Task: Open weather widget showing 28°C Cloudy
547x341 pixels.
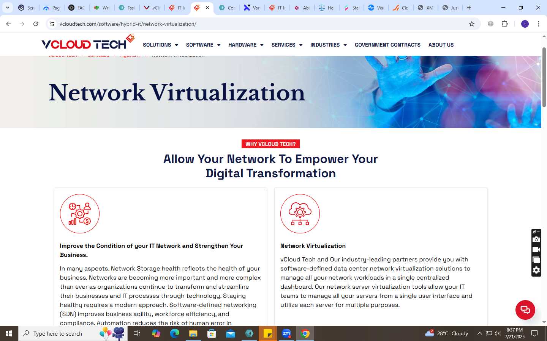Action: coord(447,333)
